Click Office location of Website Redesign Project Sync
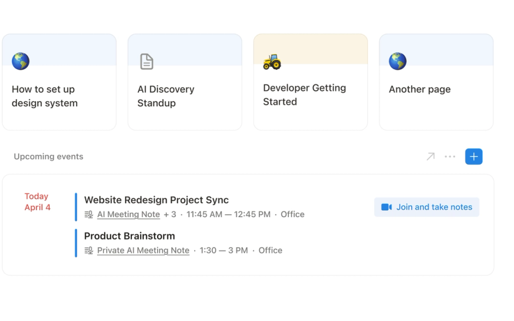The width and height of the screenshot is (514, 321). 292,214
